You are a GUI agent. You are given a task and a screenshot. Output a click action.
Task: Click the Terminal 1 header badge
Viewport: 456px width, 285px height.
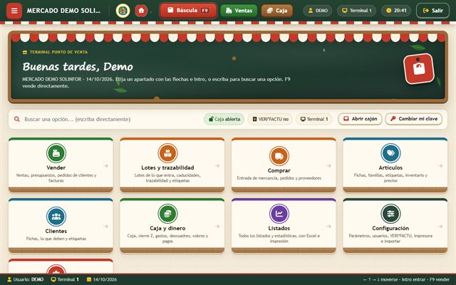point(356,11)
